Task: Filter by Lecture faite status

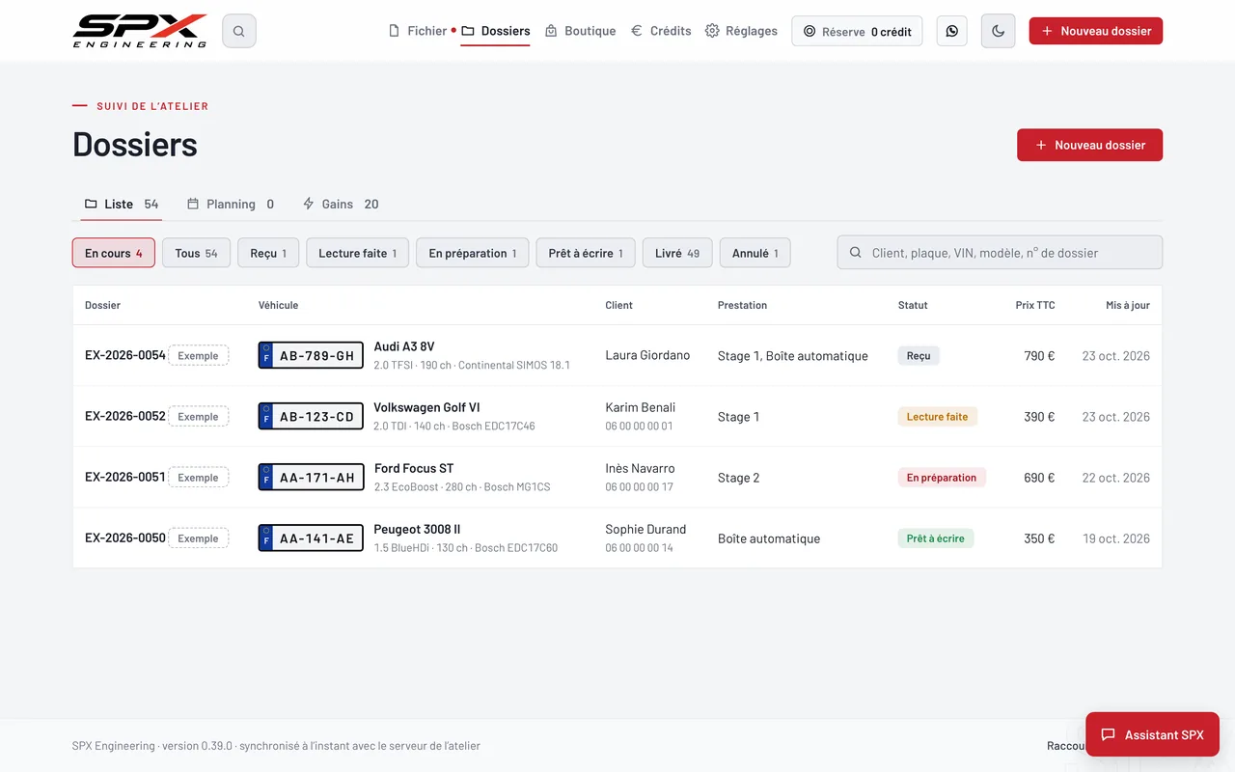Action: pos(358,253)
